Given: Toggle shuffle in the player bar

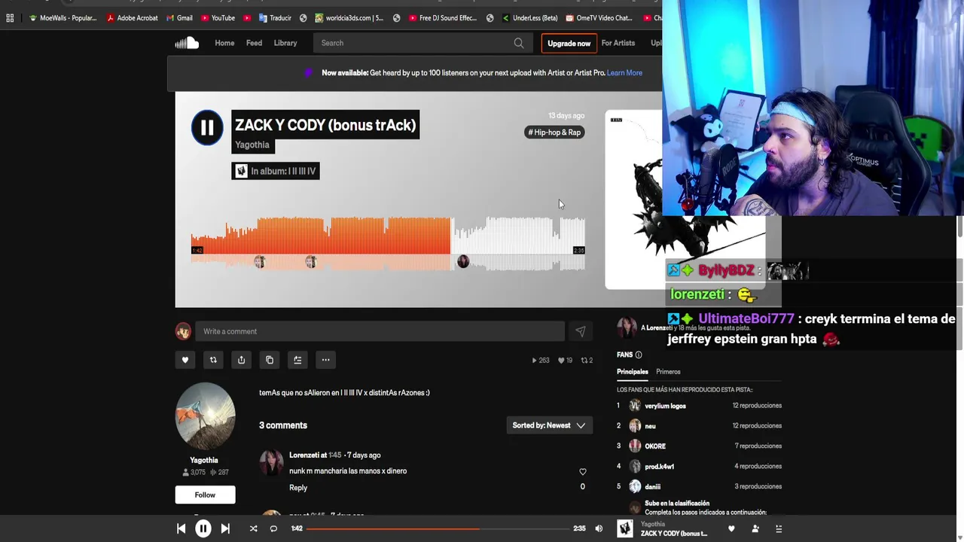Looking at the screenshot, I should click(253, 528).
